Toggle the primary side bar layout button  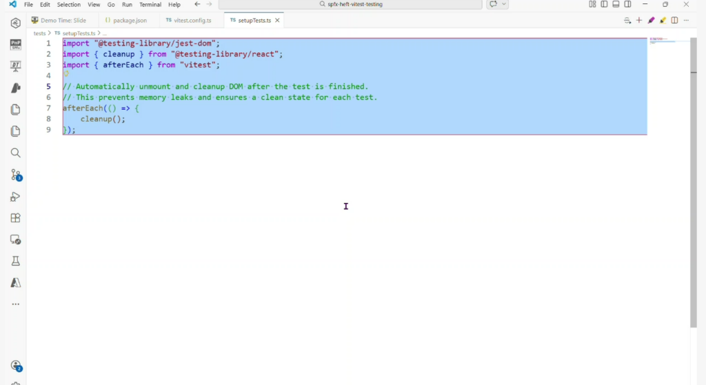coord(604,4)
